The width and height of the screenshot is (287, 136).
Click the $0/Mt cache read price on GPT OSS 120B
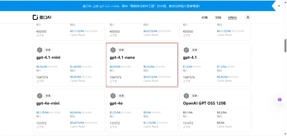pyautogui.click(x=221, y=123)
